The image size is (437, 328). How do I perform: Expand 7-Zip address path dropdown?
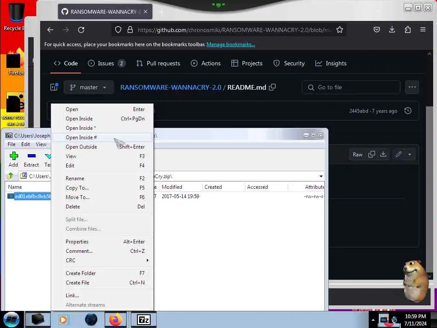(x=321, y=176)
